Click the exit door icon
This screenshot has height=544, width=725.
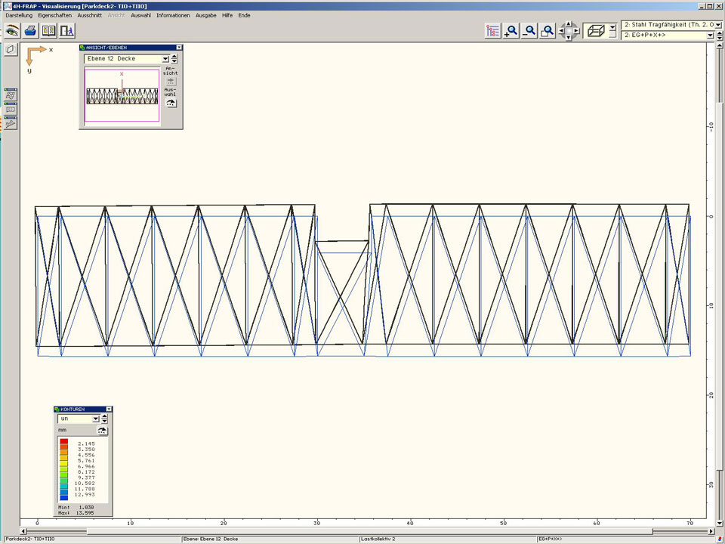[66, 31]
